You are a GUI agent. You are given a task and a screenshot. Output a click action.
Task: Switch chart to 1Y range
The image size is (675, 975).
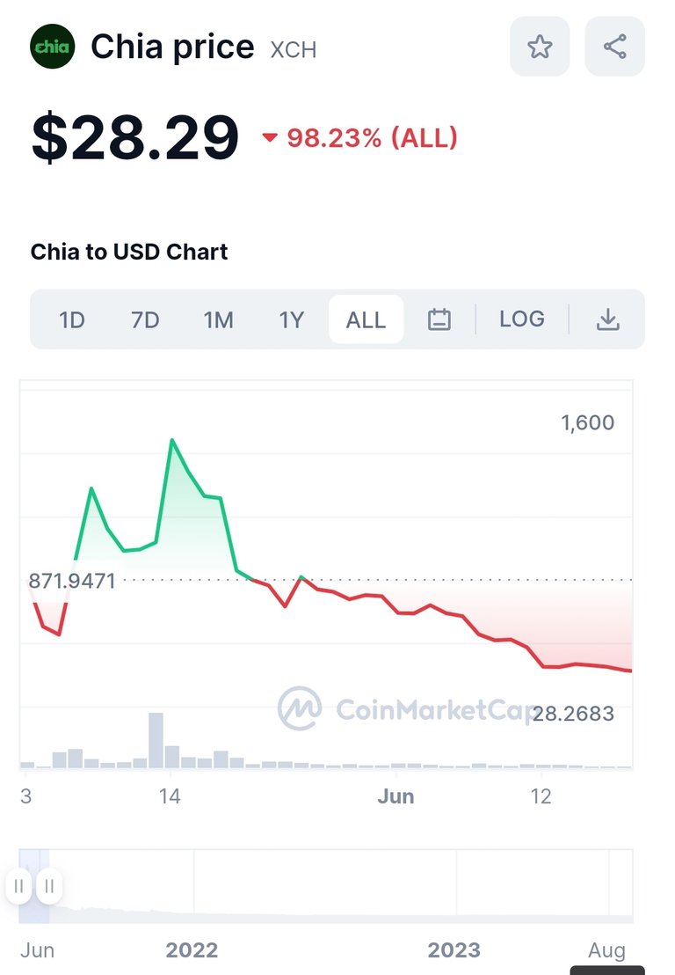[x=291, y=319]
